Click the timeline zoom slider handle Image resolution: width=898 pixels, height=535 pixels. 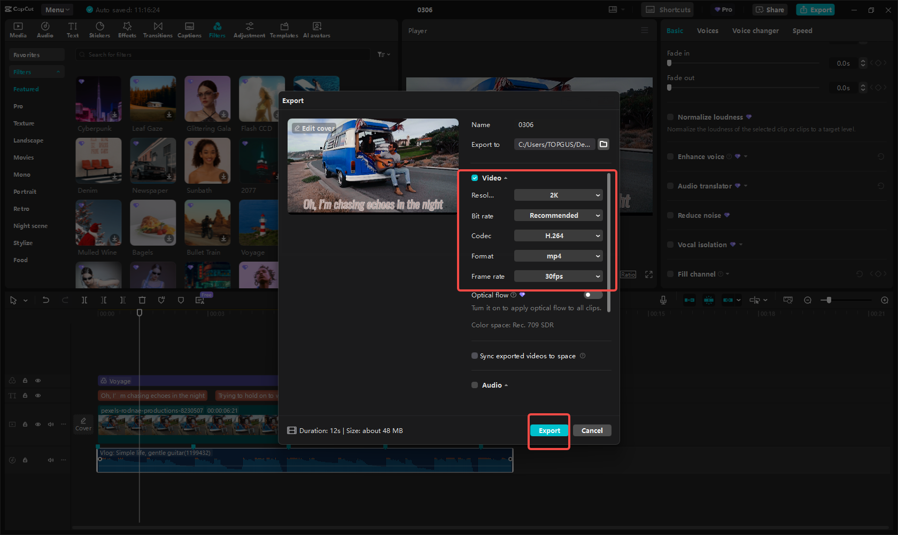829,300
